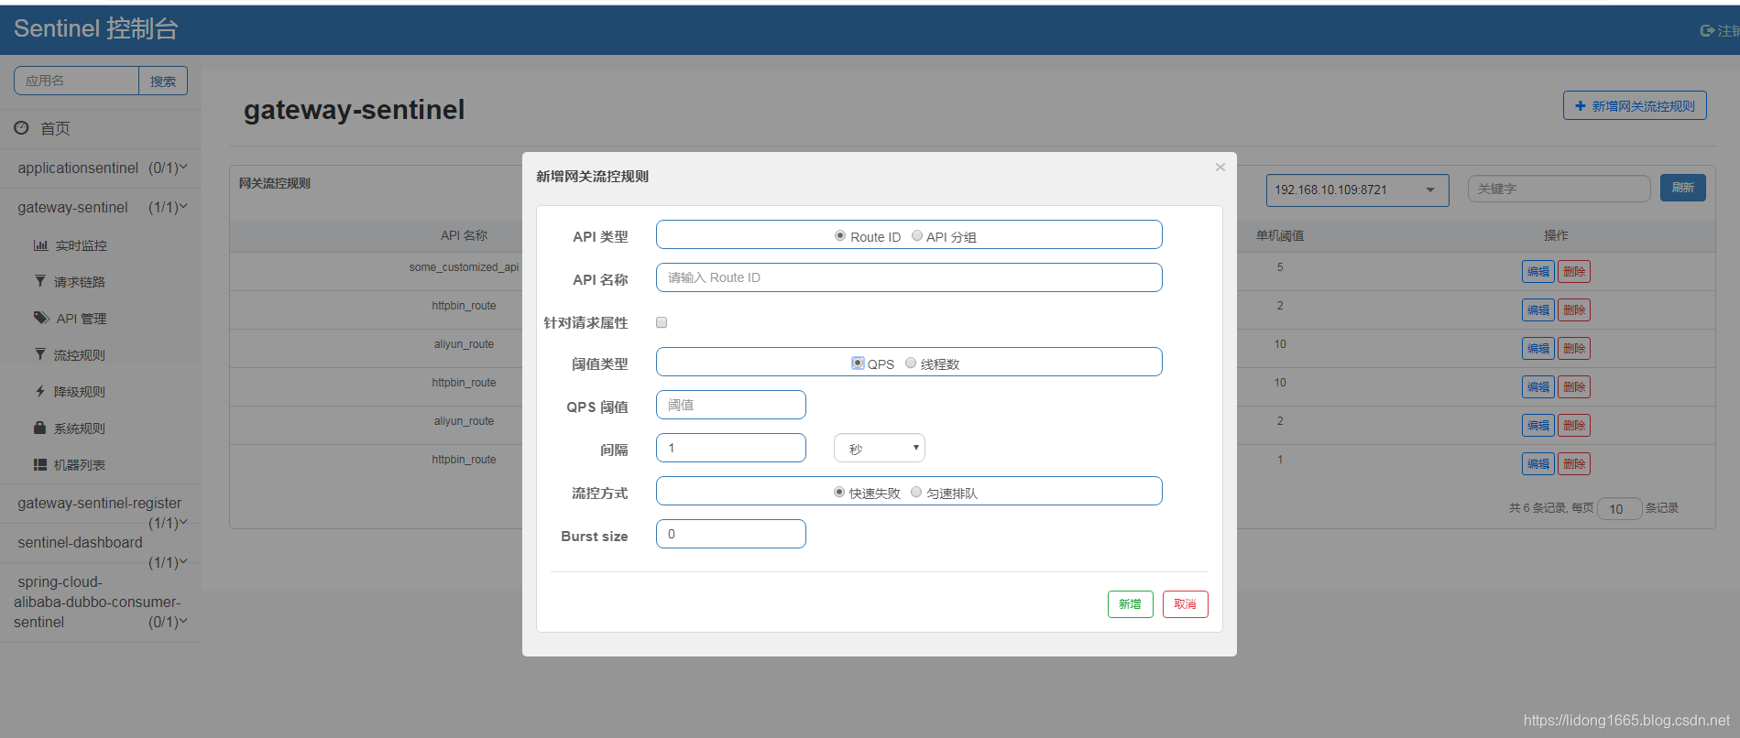
Task: Click the Sentinel 控制台 title link
Action: pyautogui.click(x=95, y=28)
